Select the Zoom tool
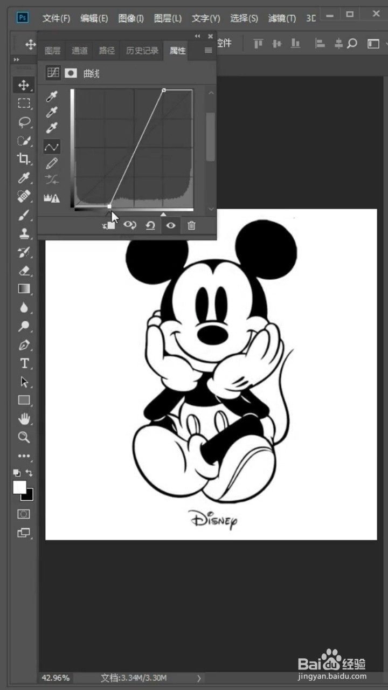The image size is (388, 690). (24, 437)
